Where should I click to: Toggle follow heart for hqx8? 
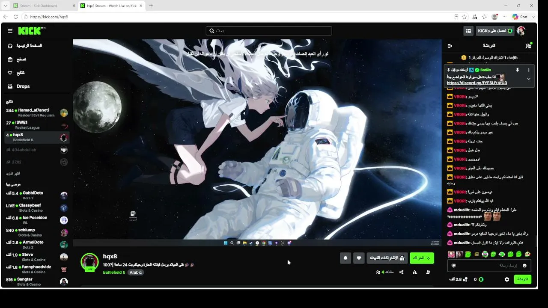(x=359, y=258)
